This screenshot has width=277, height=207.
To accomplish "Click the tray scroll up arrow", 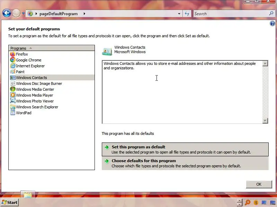I will (x=239, y=200).
